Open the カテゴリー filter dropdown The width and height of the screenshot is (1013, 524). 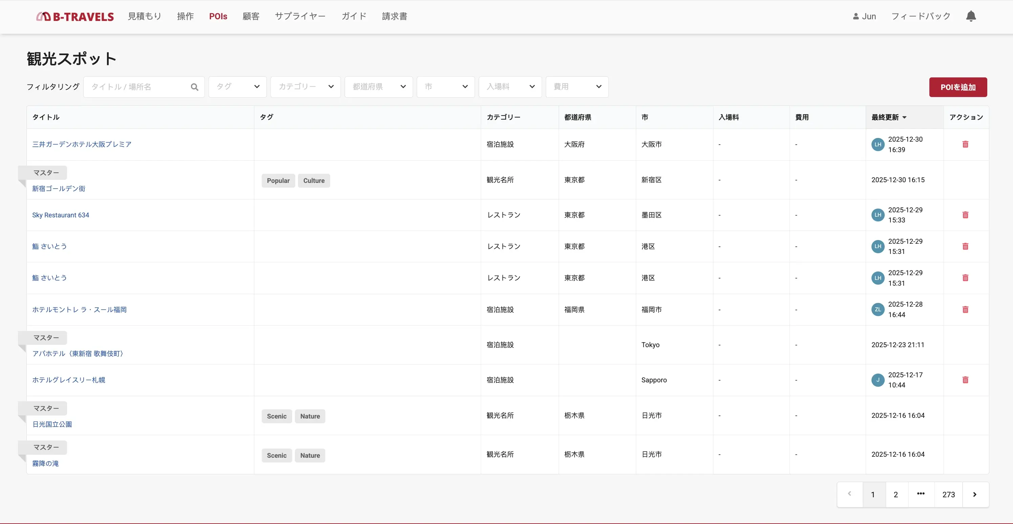coord(305,87)
